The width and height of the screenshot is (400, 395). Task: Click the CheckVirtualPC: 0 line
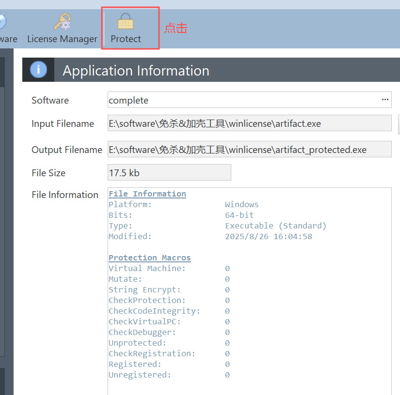click(169, 322)
